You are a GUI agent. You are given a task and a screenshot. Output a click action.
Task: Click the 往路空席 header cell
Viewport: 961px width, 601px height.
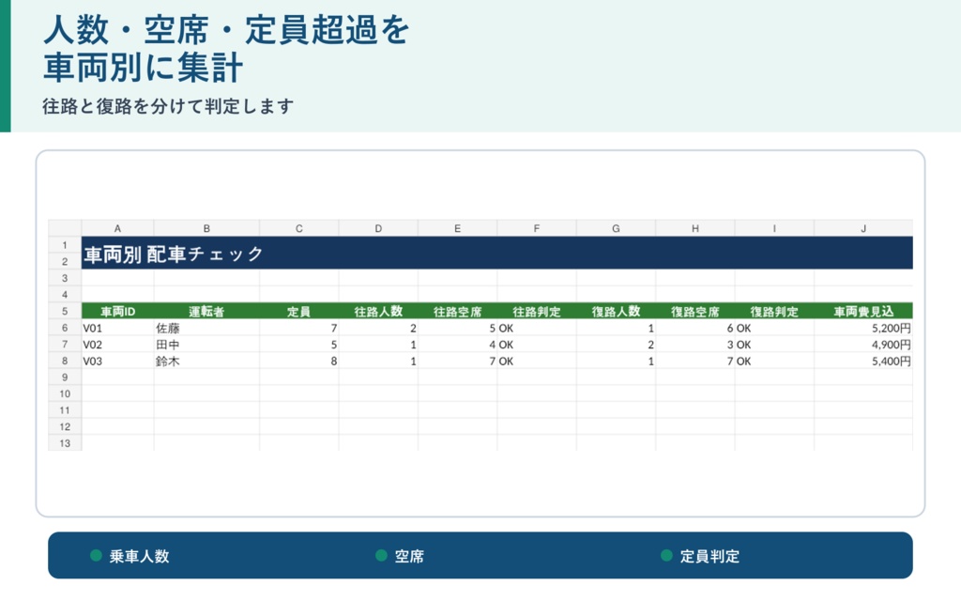457,311
